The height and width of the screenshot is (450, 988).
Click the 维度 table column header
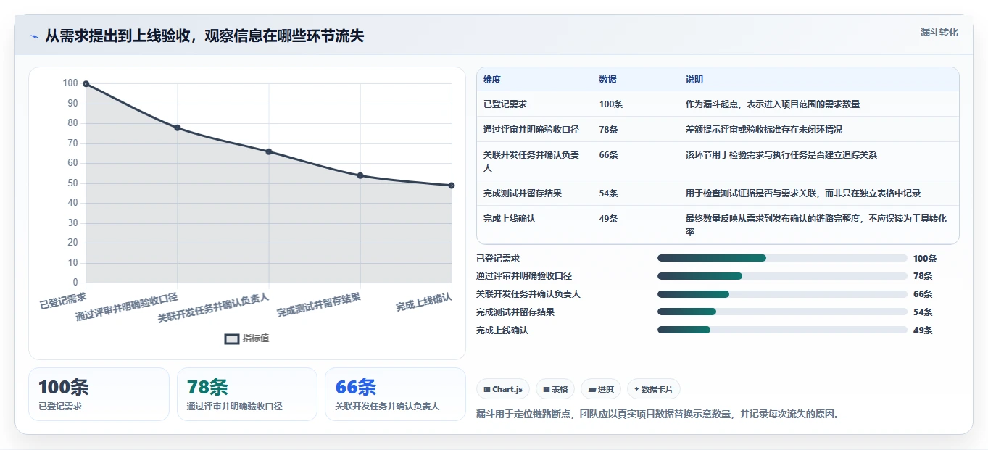[x=492, y=80]
